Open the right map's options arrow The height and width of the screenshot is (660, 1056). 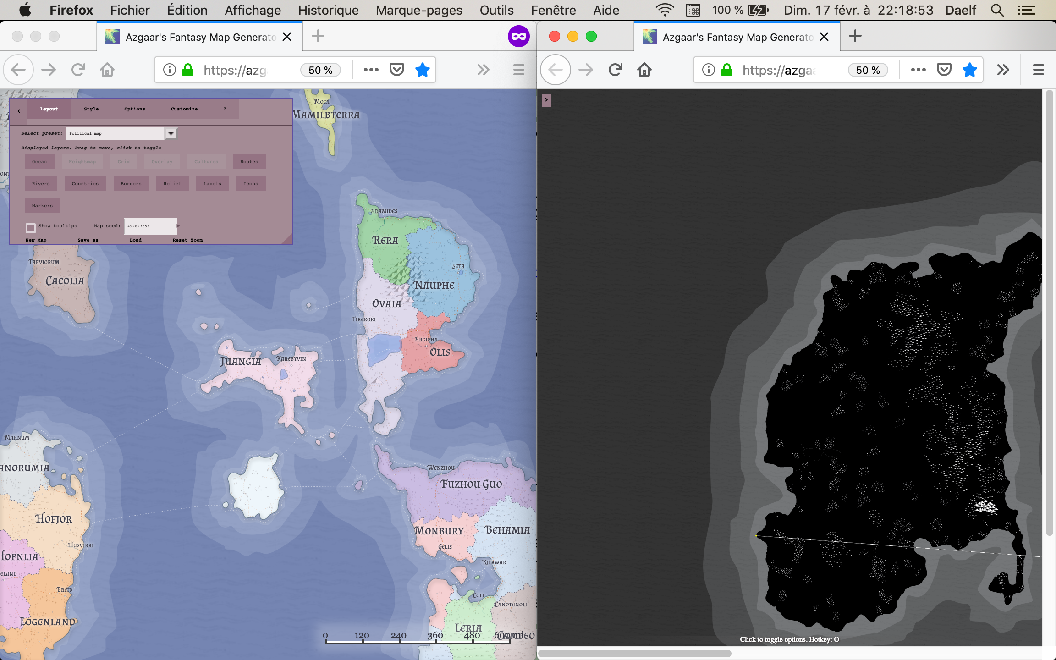point(546,100)
